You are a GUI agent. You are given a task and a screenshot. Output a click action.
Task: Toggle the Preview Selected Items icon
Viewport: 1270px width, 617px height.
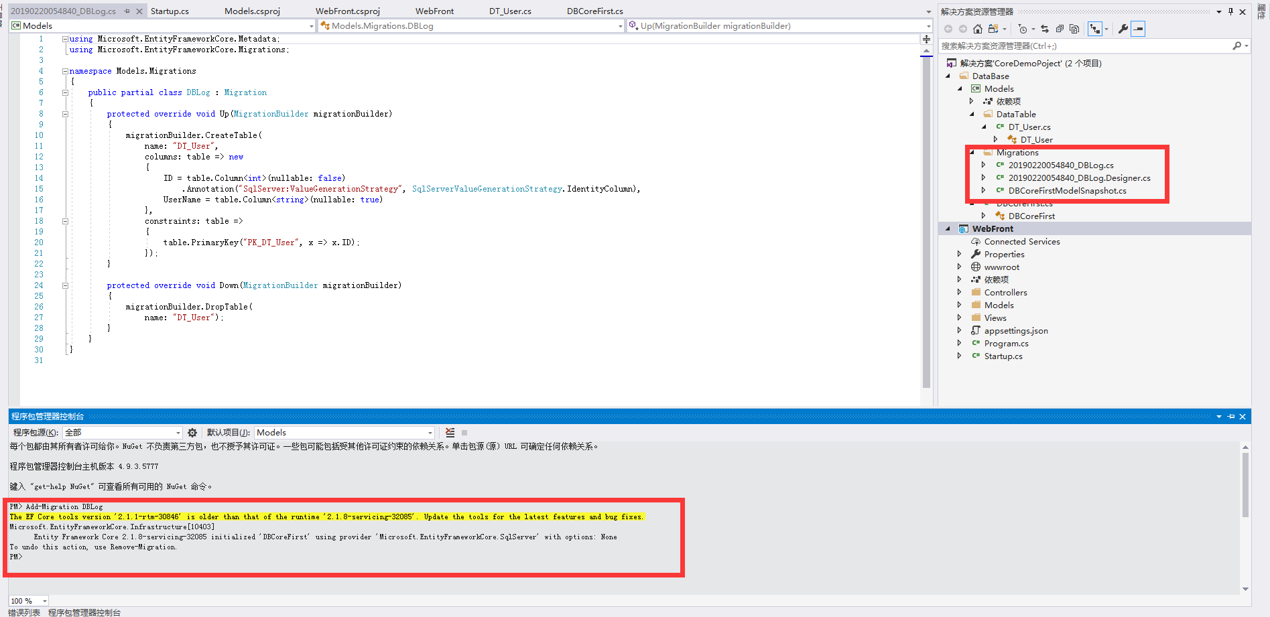[x=1138, y=29]
